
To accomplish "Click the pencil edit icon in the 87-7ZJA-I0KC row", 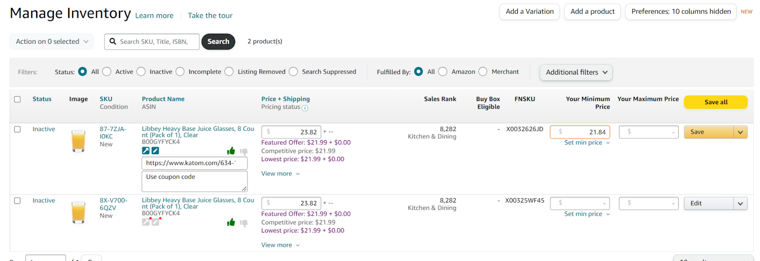I will click(155, 151).
